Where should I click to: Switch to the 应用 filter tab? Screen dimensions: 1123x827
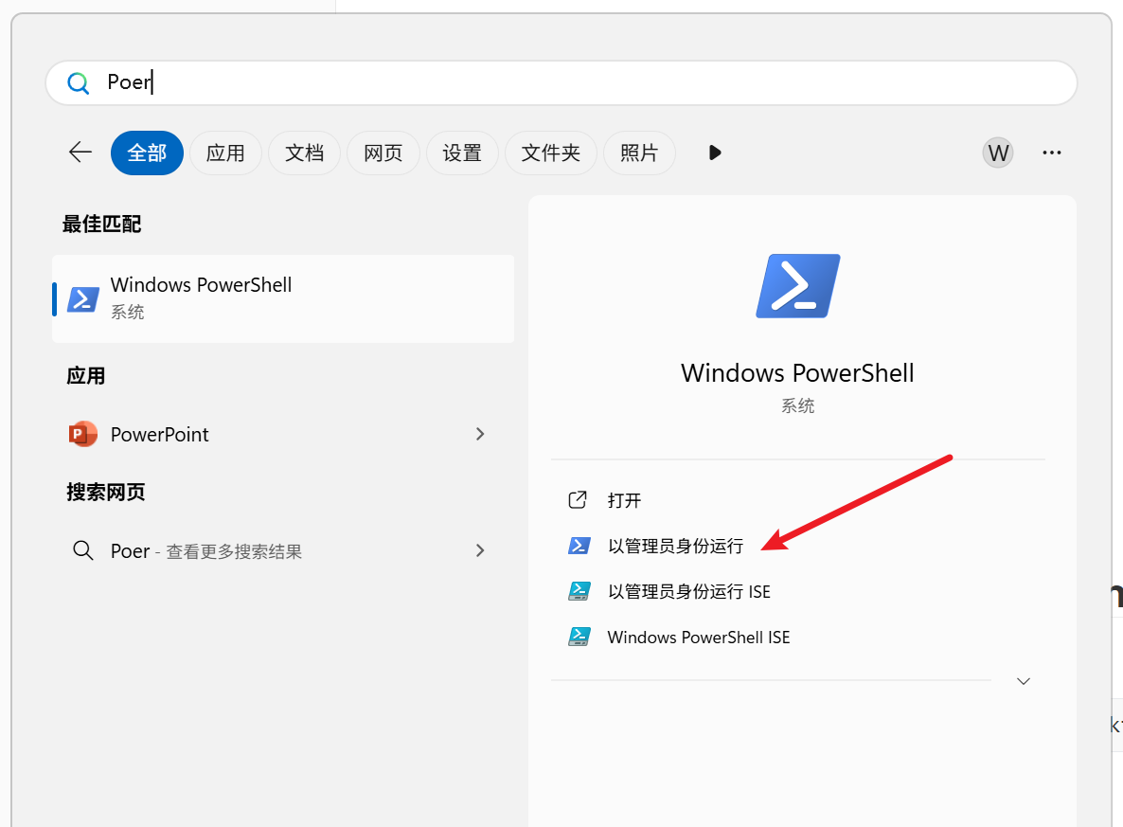click(x=225, y=153)
